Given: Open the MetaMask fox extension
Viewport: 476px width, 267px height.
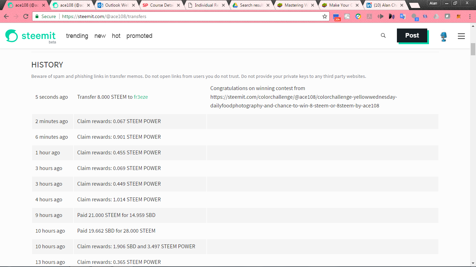Looking at the screenshot, I should point(459,16).
